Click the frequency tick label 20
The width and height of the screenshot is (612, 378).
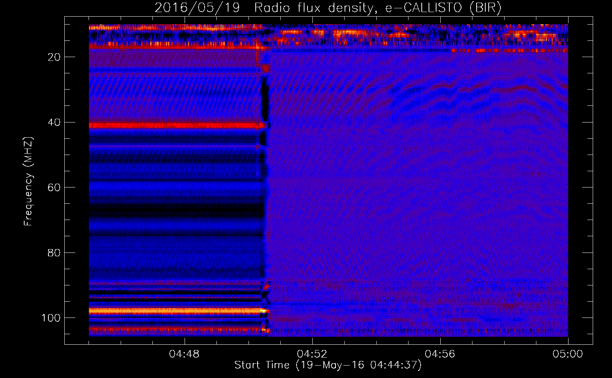coord(54,57)
